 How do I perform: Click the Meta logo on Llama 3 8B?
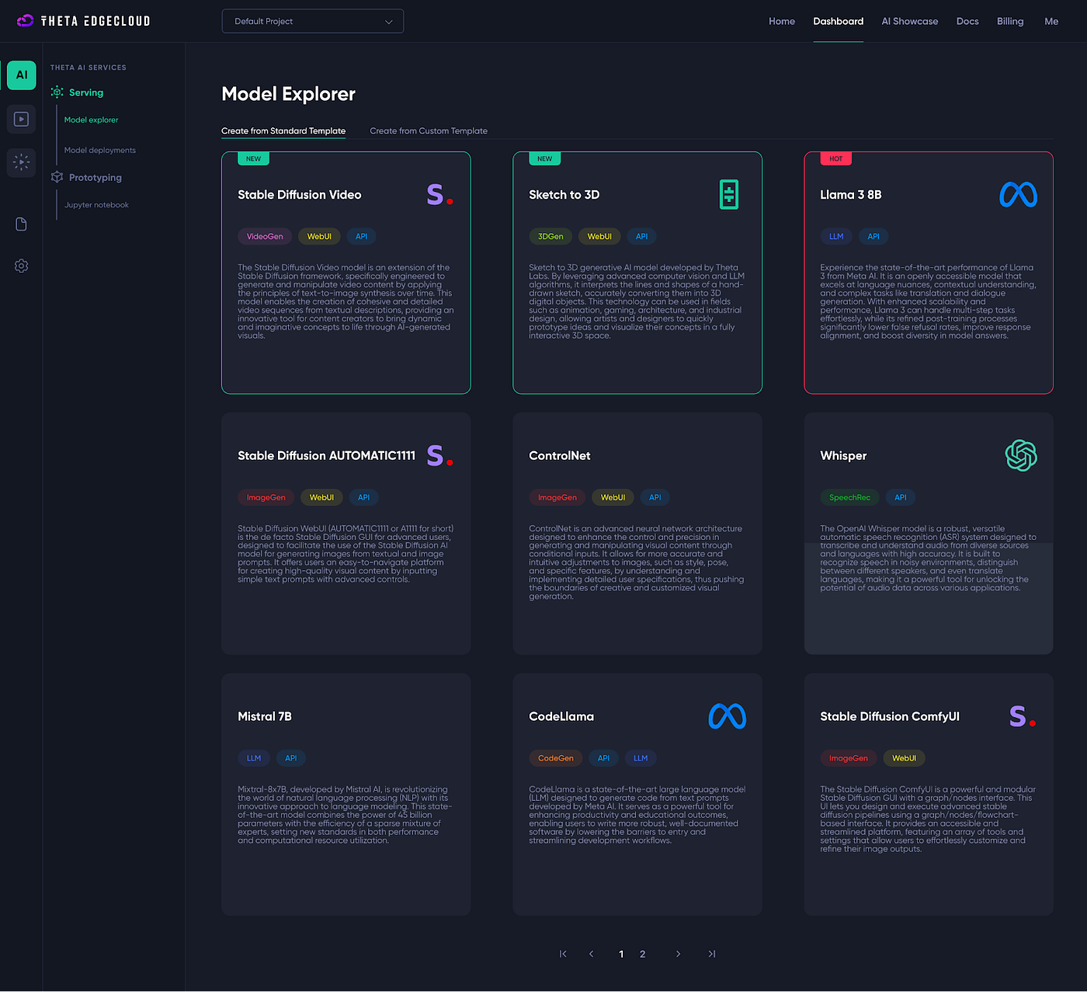tap(1018, 194)
